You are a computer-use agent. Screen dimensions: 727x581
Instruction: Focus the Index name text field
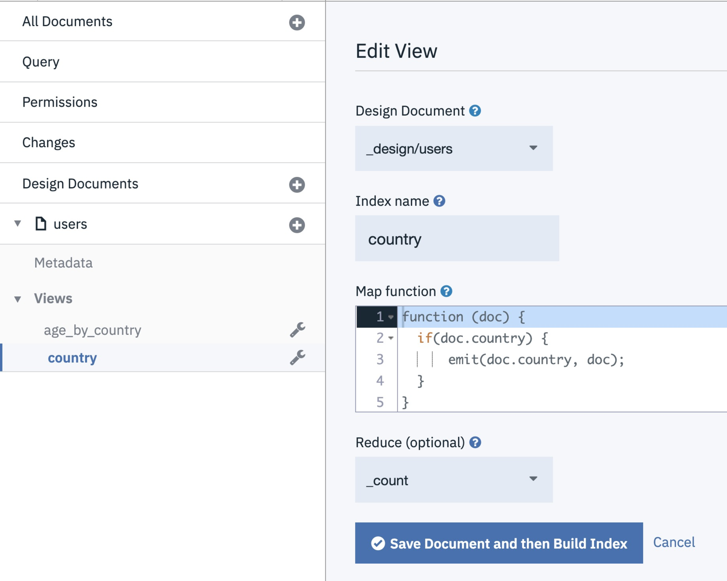tap(457, 239)
